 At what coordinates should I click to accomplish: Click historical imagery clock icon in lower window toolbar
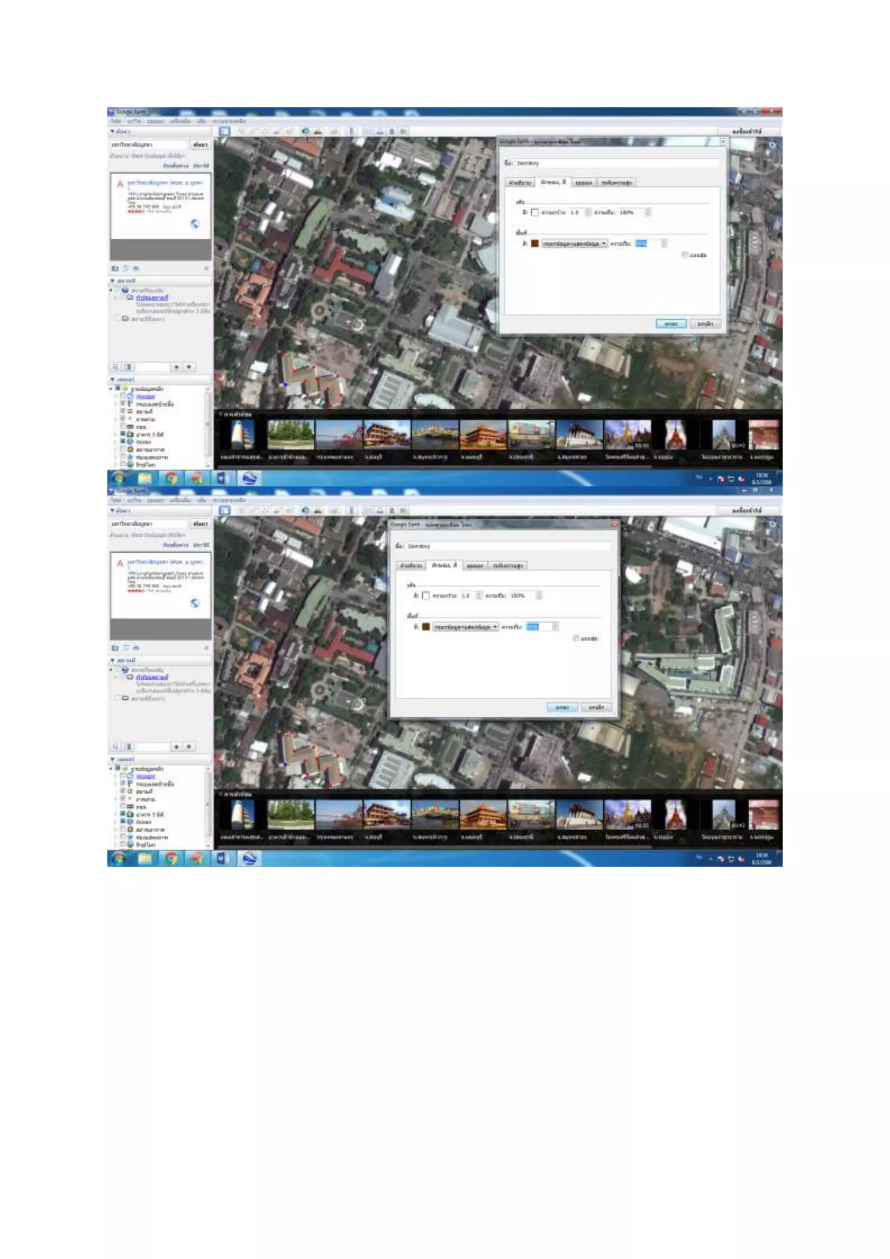coord(306,510)
